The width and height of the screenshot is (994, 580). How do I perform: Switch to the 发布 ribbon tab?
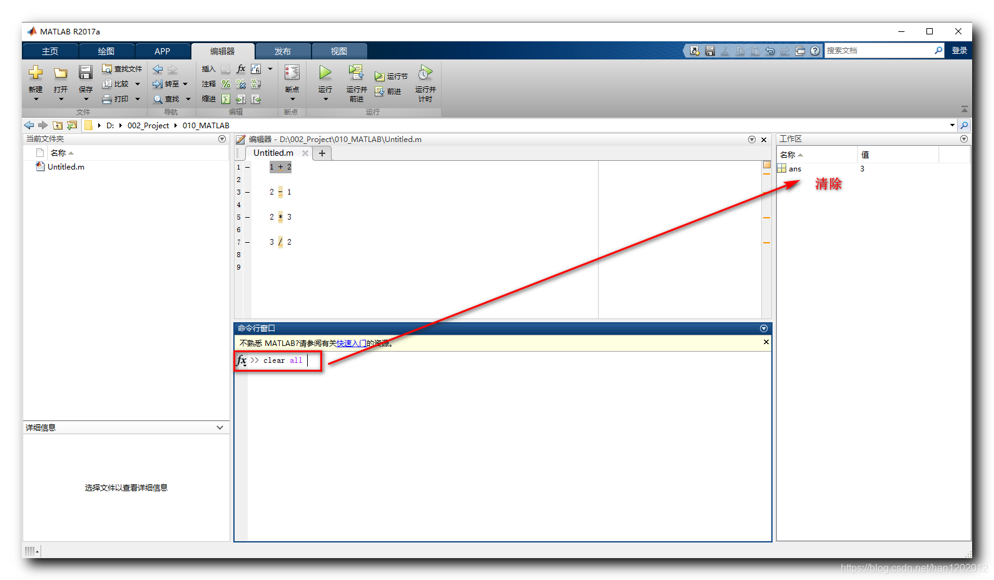coord(283,51)
